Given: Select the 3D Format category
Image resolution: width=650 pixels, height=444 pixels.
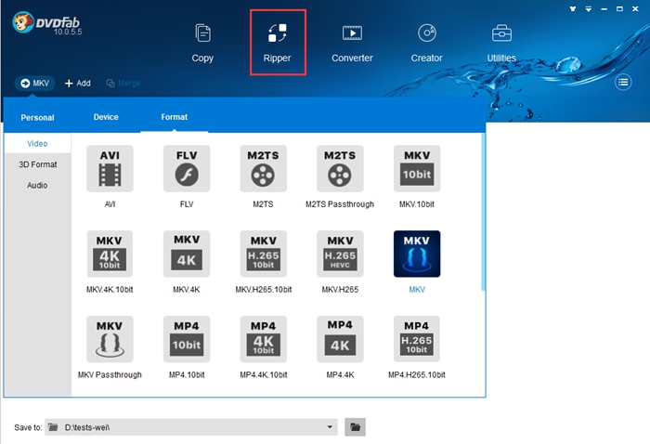Looking at the screenshot, I should coord(37,164).
